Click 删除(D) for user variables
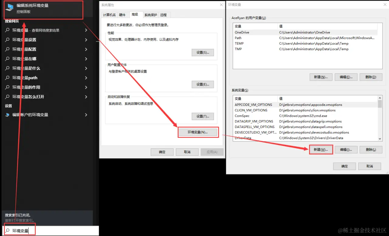This screenshot has height=236, width=389. point(371,77)
